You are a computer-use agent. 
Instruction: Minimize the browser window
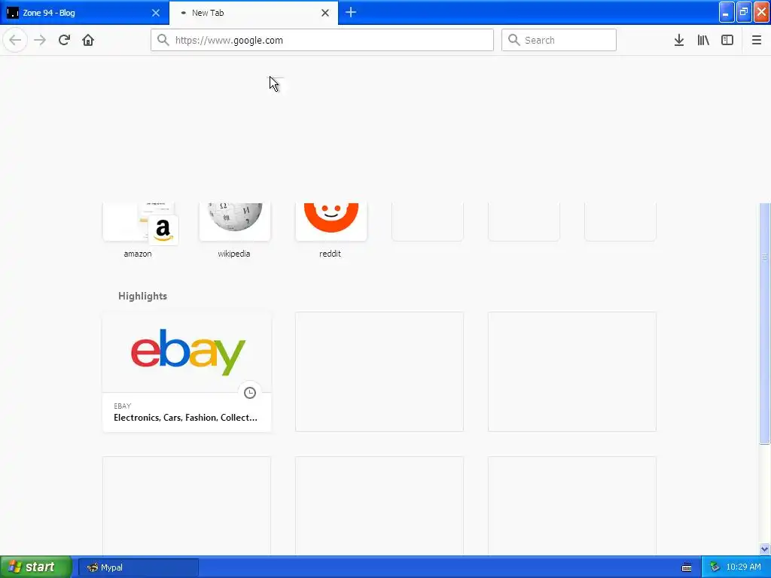727,12
